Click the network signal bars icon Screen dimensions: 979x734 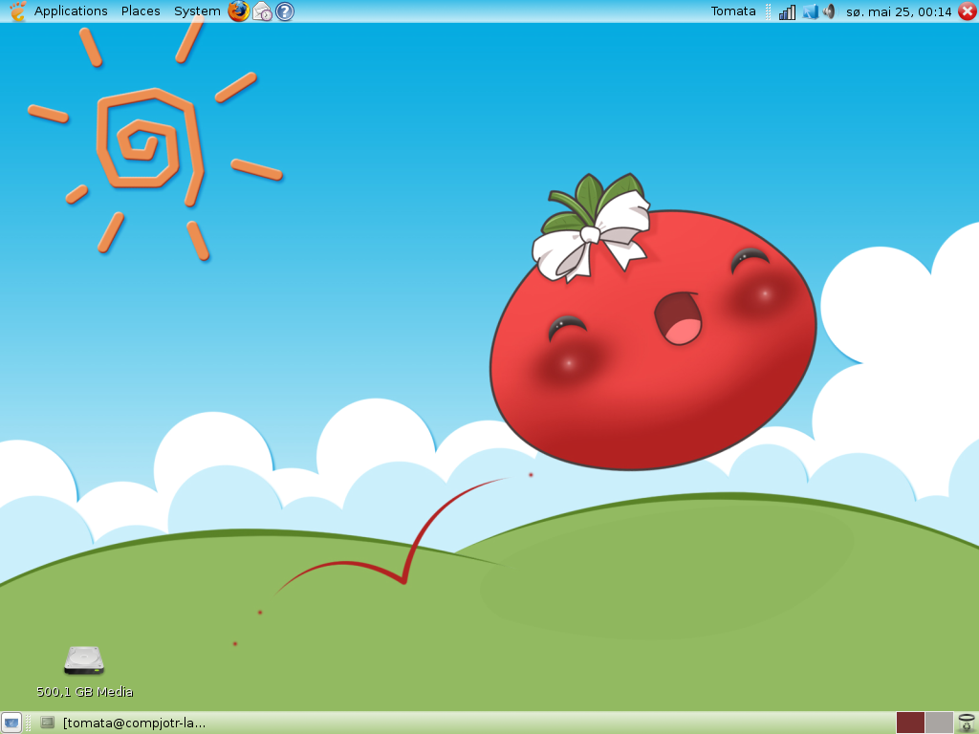[788, 11]
